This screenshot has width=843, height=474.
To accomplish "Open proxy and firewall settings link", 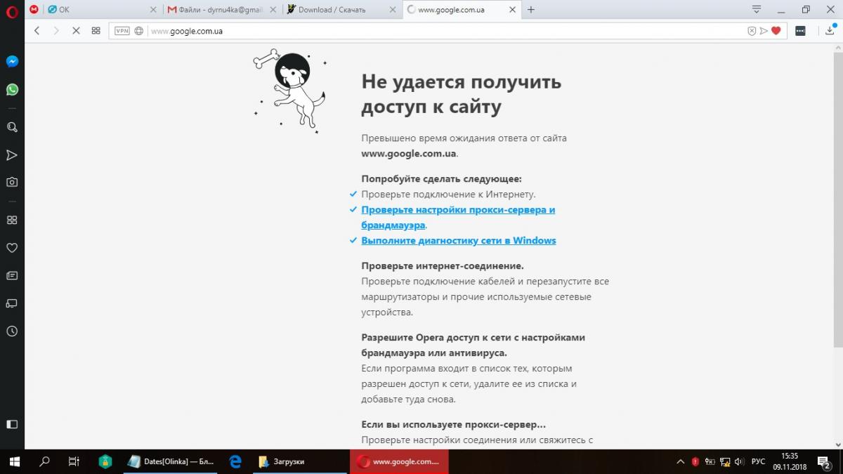I will point(458,218).
